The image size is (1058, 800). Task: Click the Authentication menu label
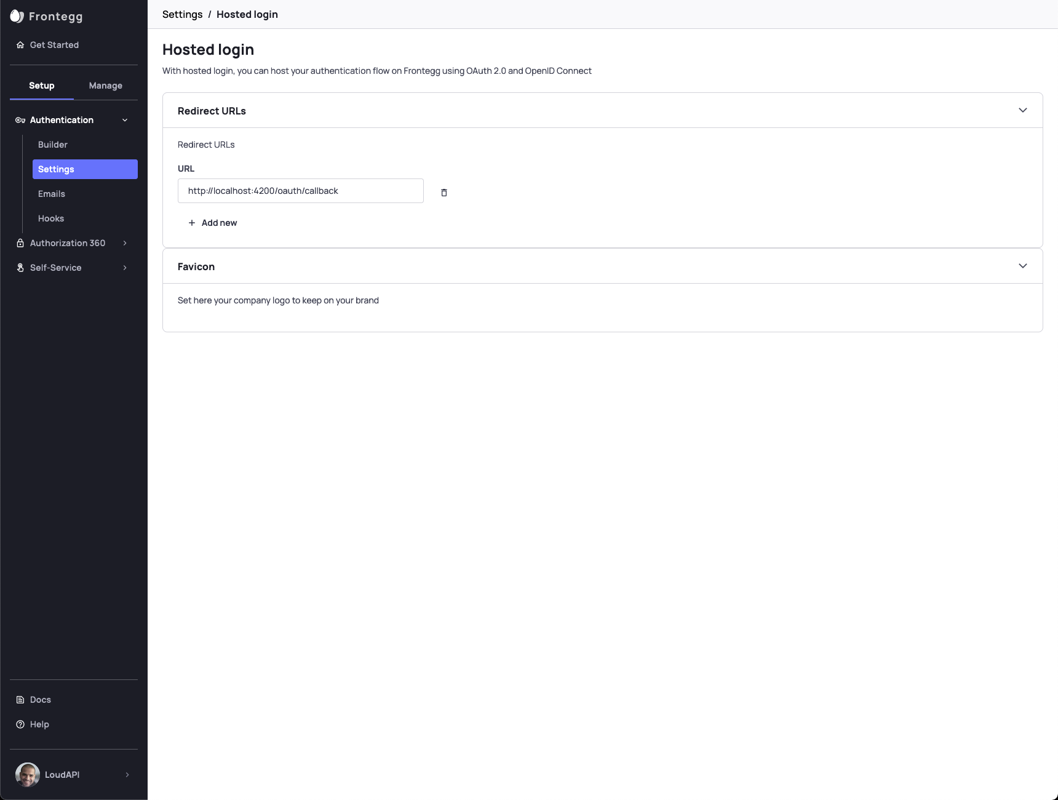62,120
